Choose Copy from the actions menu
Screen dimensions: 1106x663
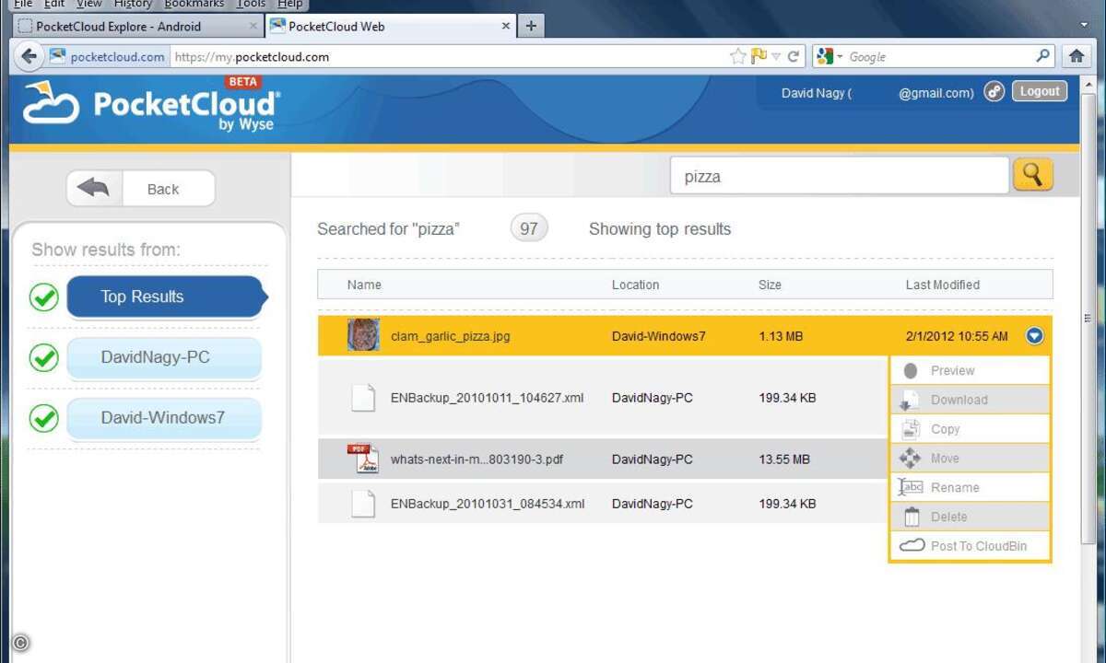pyautogui.click(x=970, y=429)
